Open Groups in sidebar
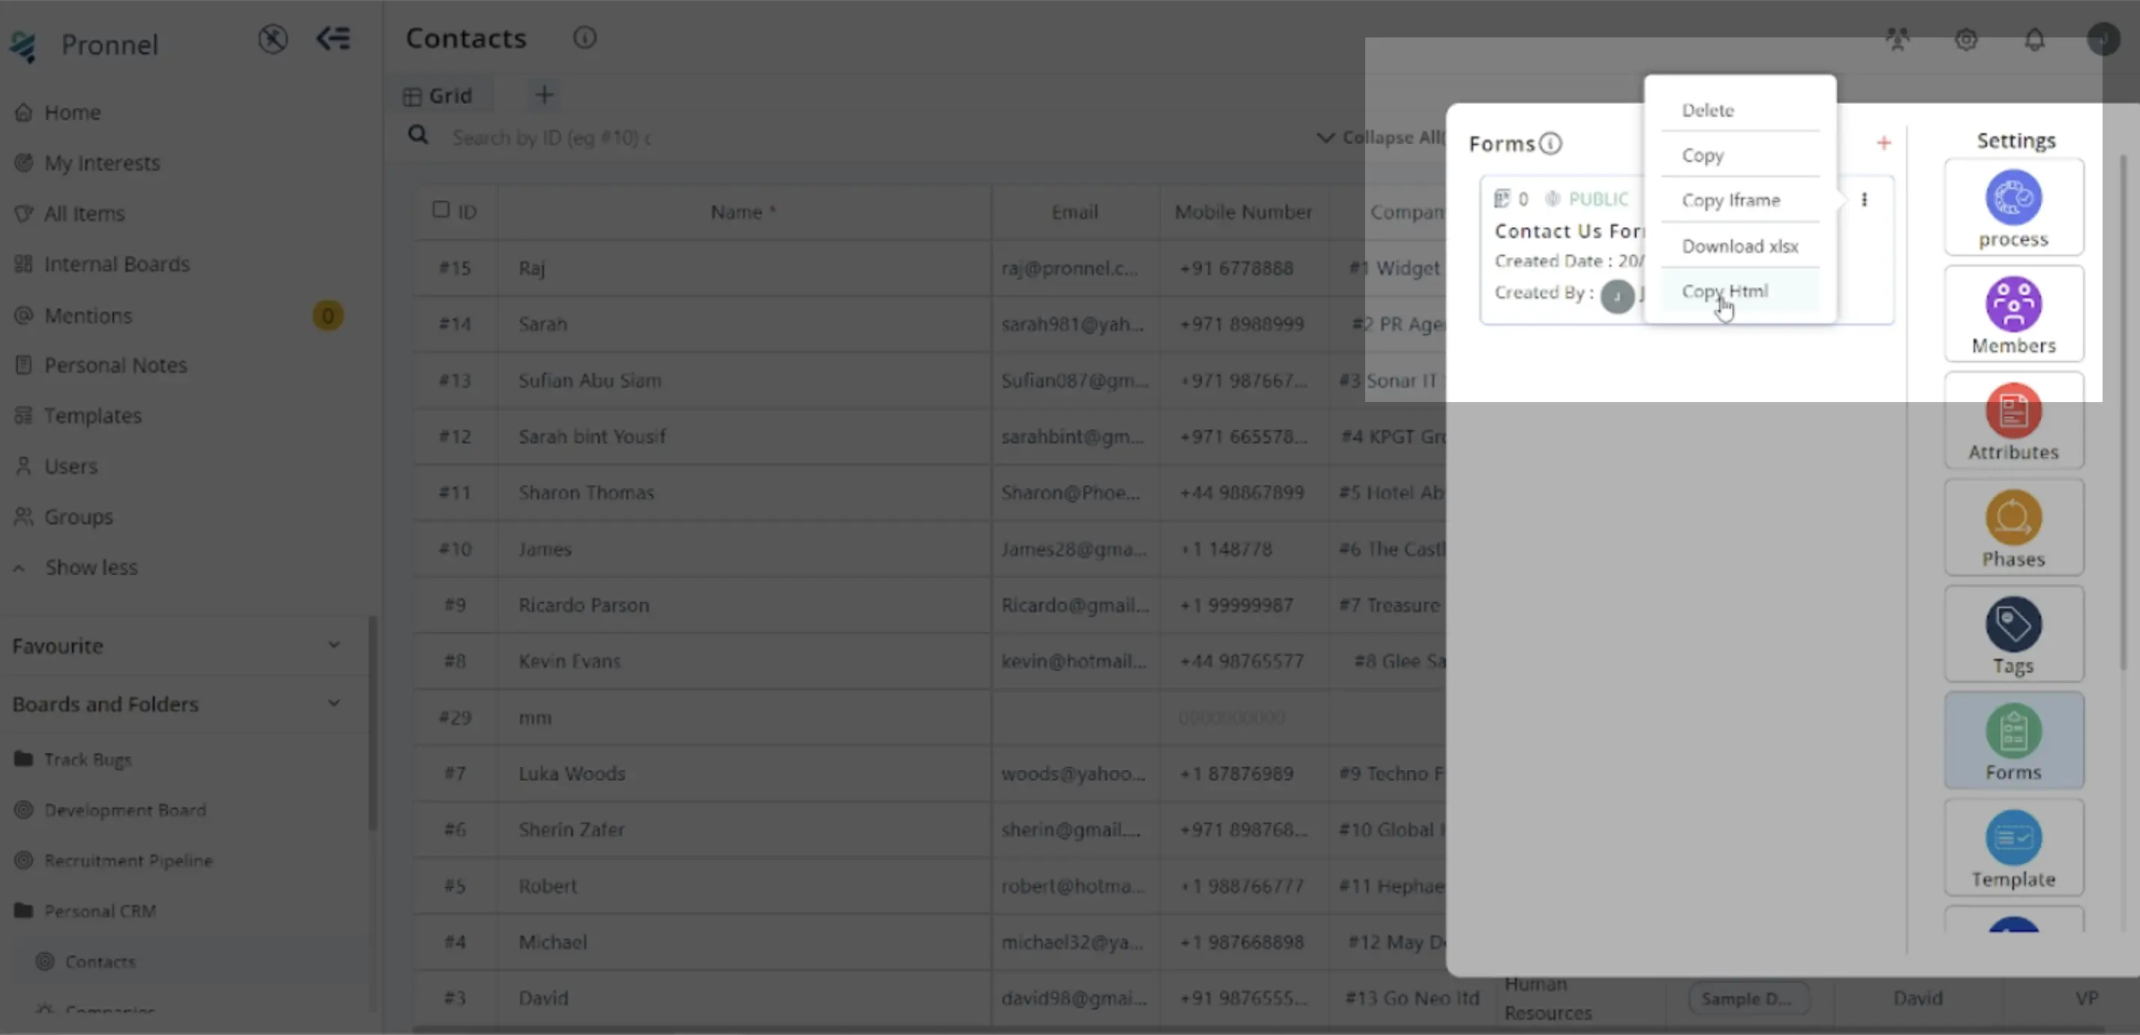The image size is (2140, 1035). (78, 517)
